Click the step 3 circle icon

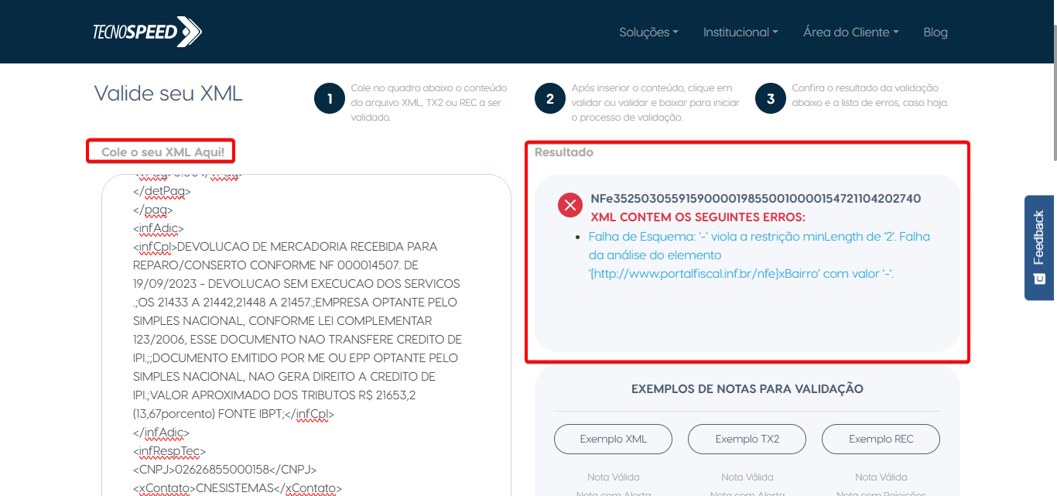coord(771,99)
